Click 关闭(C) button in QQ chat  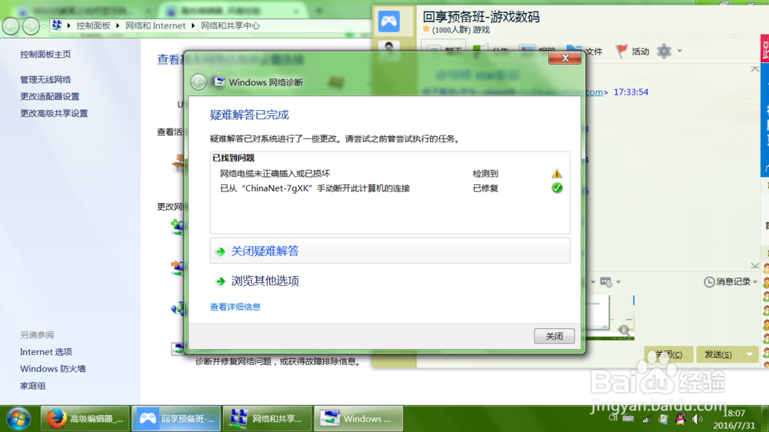(x=668, y=354)
